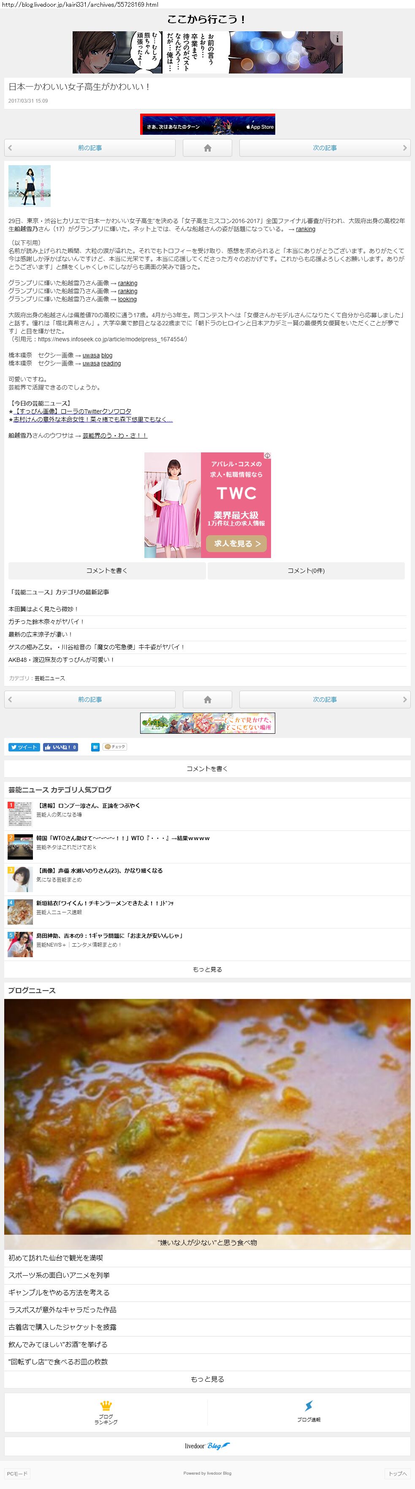
Task: Click the Hatena B! bookmark icon
Action: pos(95,747)
